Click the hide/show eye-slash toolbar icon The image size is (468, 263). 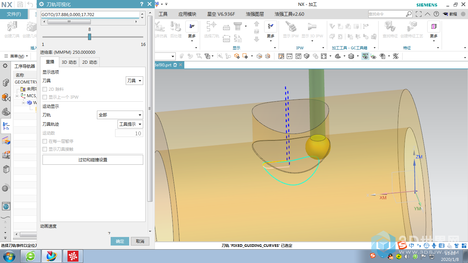coord(396,56)
